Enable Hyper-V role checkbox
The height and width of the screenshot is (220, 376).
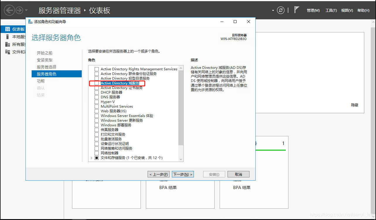click(97, 102)
